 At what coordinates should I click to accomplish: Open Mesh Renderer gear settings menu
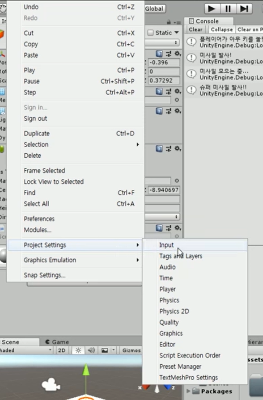pyautogui.click(x=178, y=111)
